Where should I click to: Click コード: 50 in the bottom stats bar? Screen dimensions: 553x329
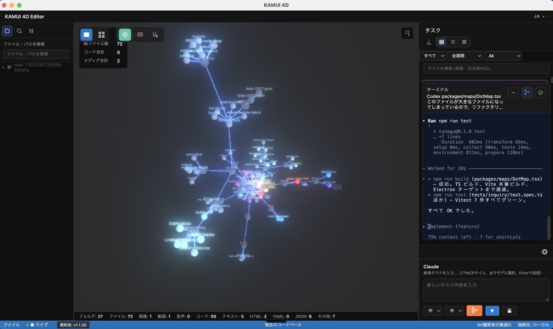tap(206, 317)
